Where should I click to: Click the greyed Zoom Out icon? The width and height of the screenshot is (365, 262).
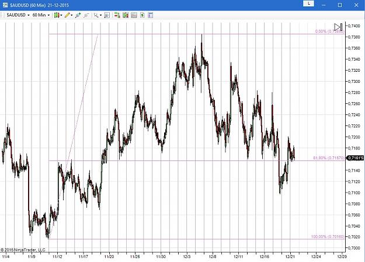tap(86, 15)
